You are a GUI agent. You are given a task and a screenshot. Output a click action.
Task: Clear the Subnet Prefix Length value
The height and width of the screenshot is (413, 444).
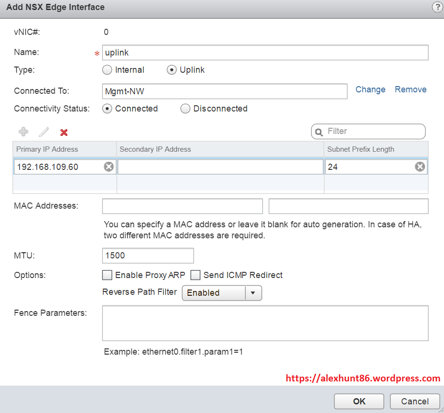[420, 167]
